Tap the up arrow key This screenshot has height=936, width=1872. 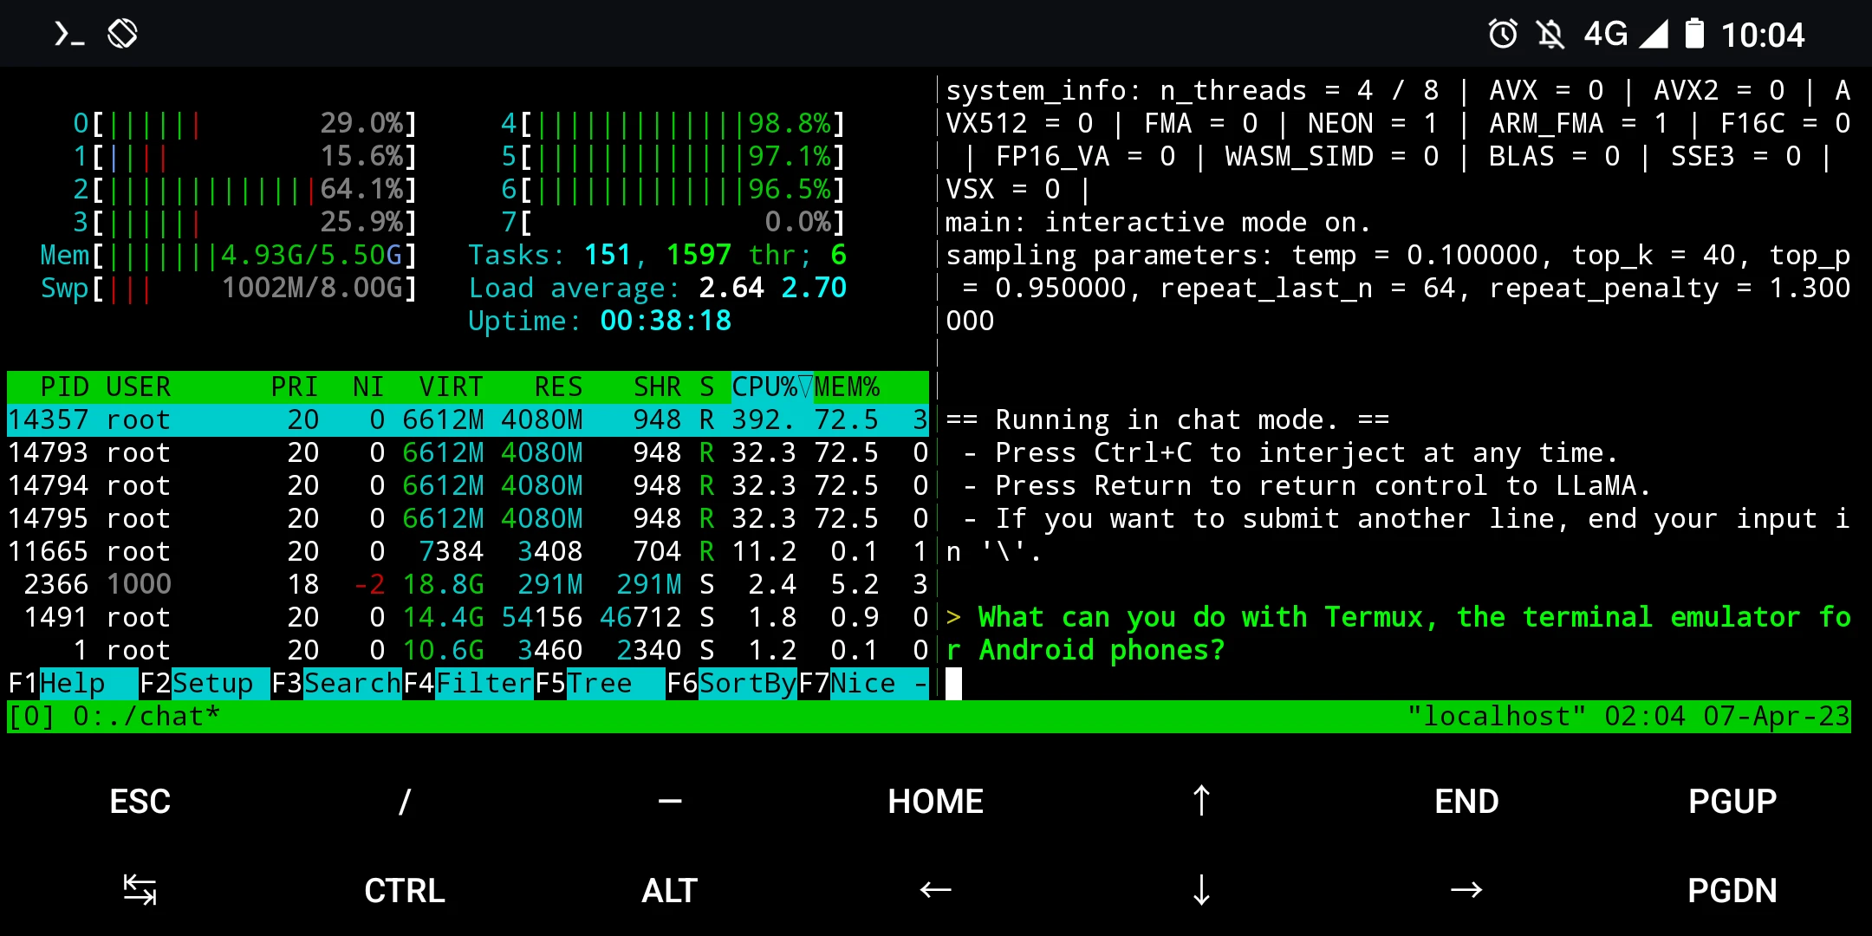[1201, 801]
